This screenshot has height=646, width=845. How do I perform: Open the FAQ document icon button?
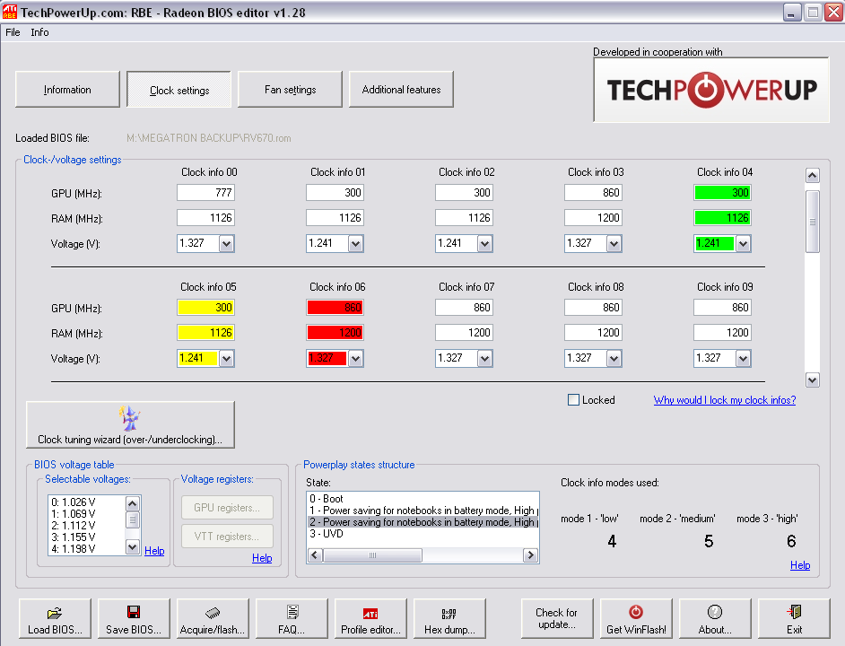tap(292, 619)
